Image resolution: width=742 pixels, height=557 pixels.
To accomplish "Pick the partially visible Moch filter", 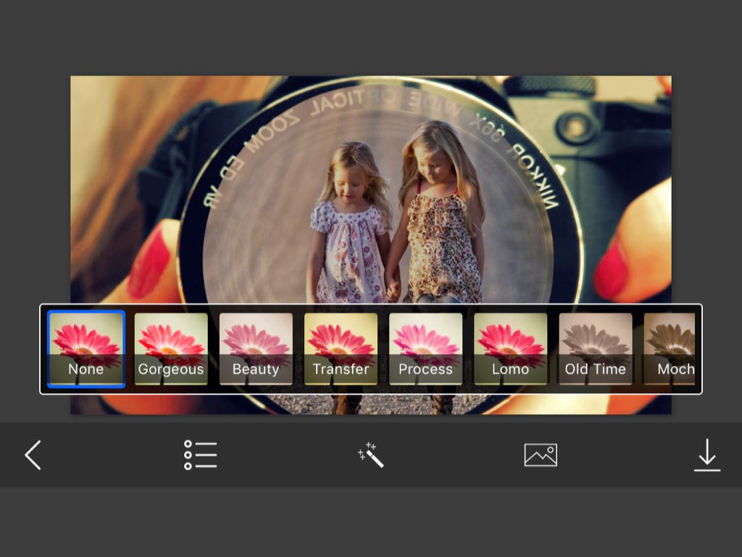I will (669, 349).
